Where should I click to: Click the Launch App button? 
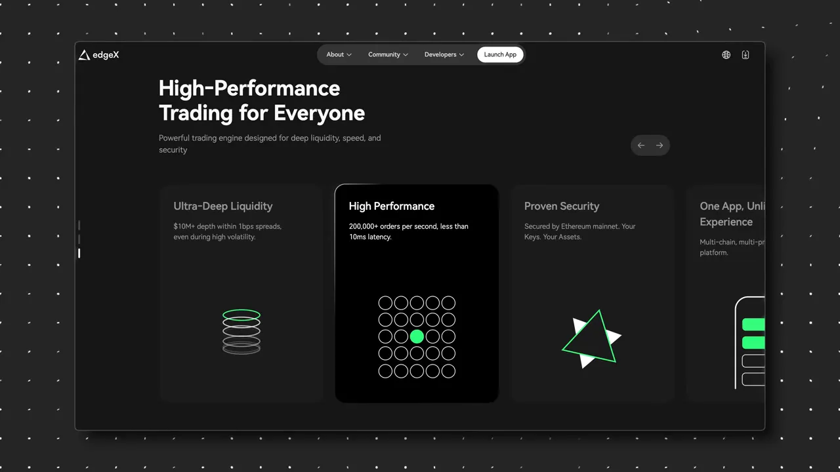(500, 54)
